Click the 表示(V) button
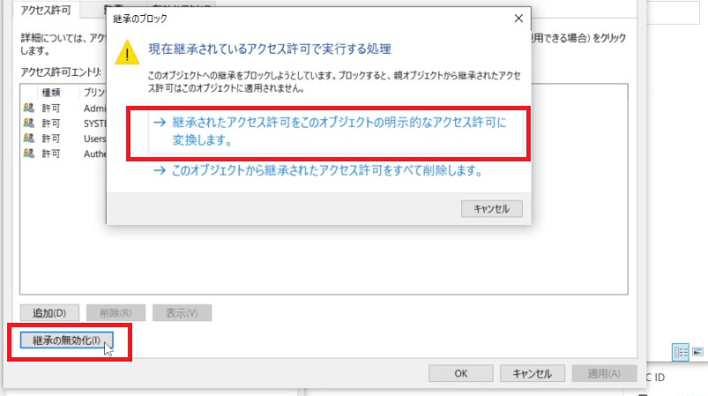The height and width of the screenshot is (396, 708). click(182, 313)
